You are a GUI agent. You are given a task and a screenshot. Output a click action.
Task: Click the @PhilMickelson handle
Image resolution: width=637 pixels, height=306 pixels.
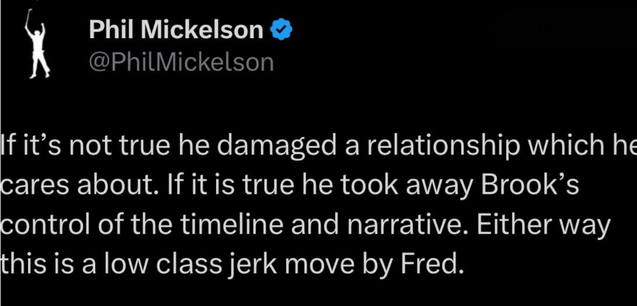[181, 62]
